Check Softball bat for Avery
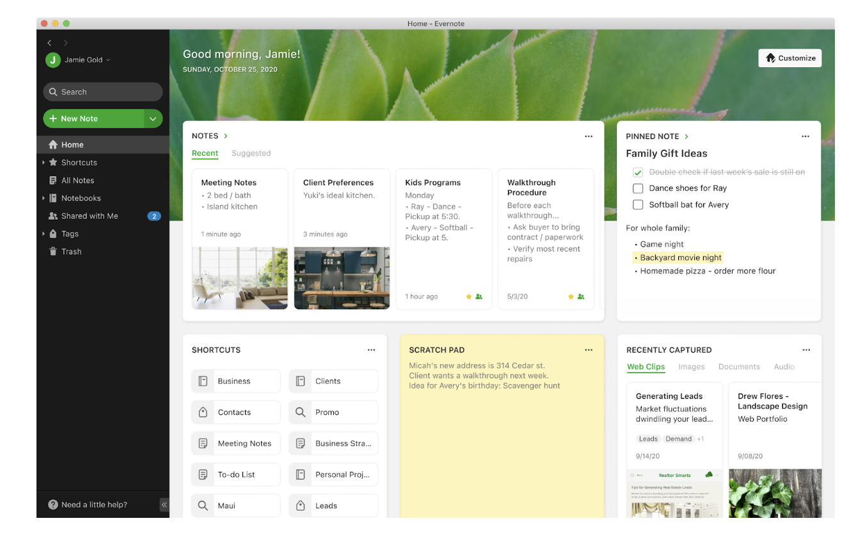The image size is (865, 539). [638, 205]
